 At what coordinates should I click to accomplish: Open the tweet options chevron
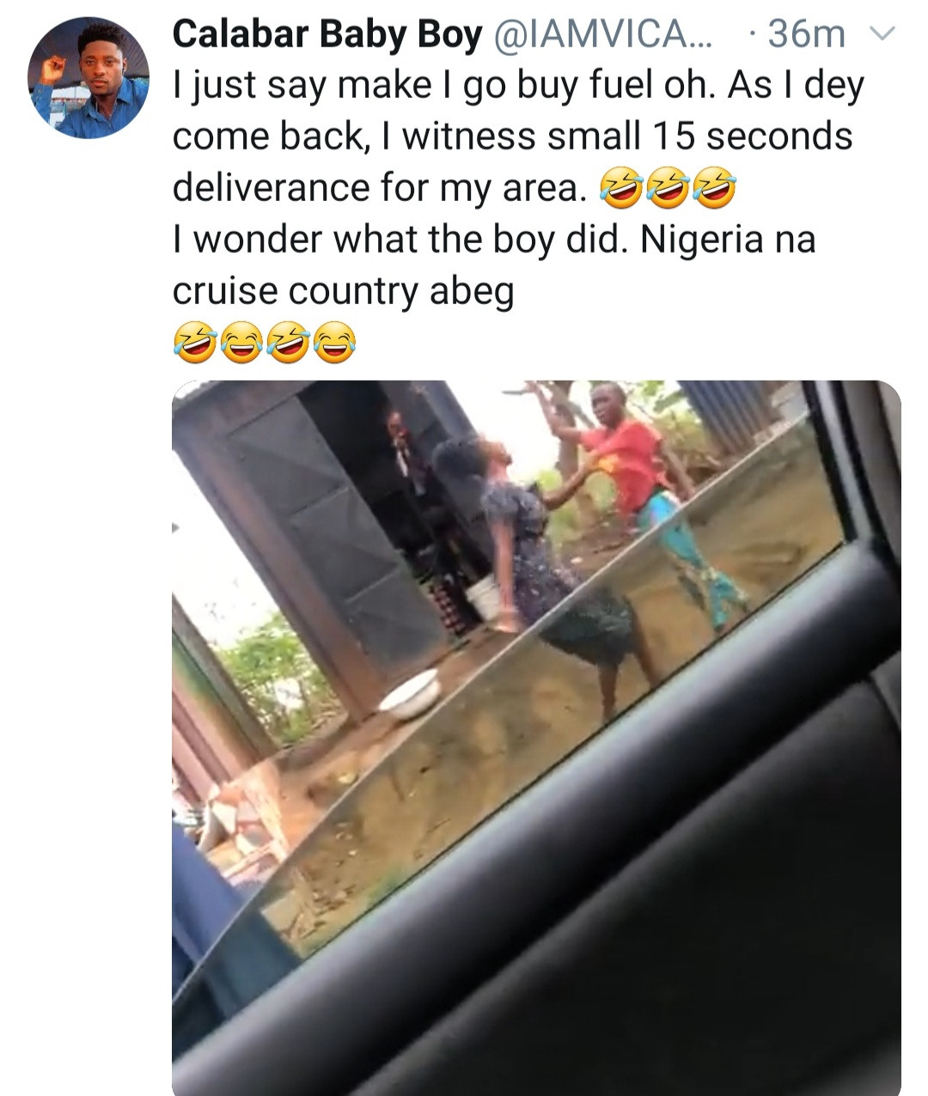point(882,34)
